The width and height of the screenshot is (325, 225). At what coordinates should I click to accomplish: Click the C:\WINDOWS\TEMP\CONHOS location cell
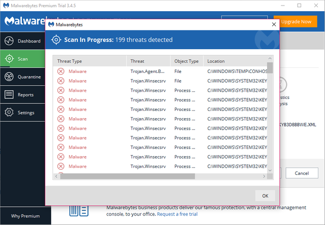[x=237, y=71]
